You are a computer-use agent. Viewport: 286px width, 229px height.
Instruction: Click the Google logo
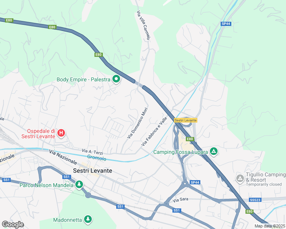(13, 224)
